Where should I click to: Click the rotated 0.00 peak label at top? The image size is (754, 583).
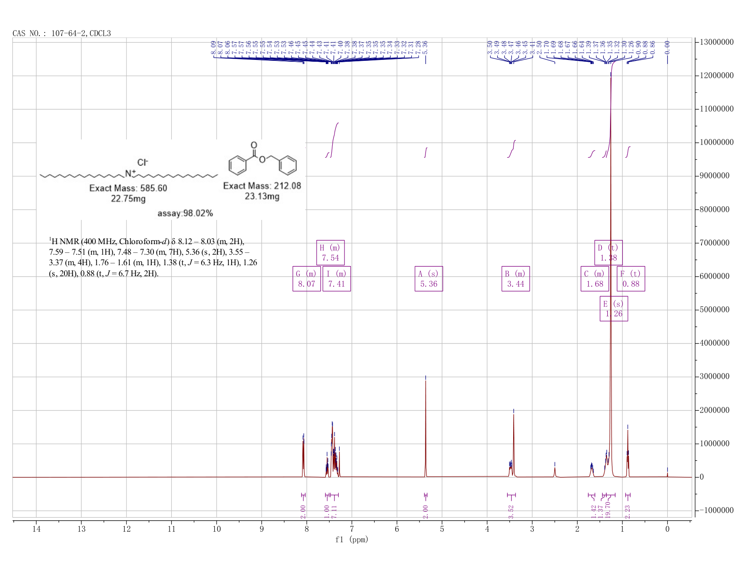click(x=667, y=47)
